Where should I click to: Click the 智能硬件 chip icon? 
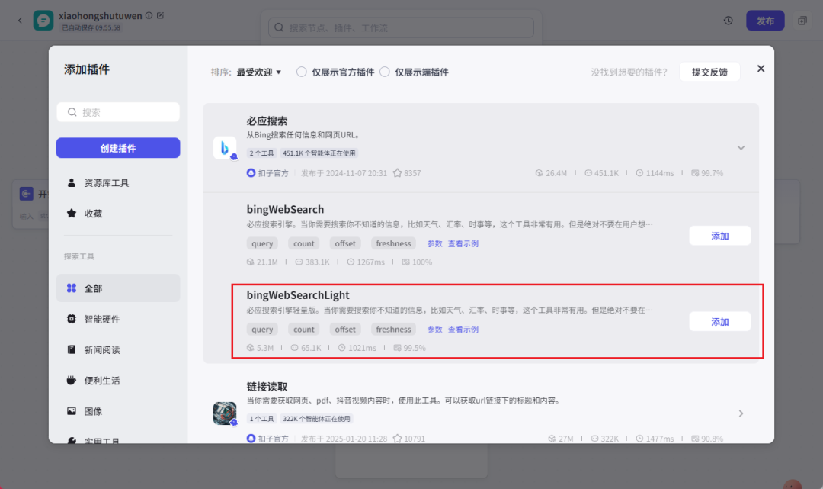click(x=72, y=318)
